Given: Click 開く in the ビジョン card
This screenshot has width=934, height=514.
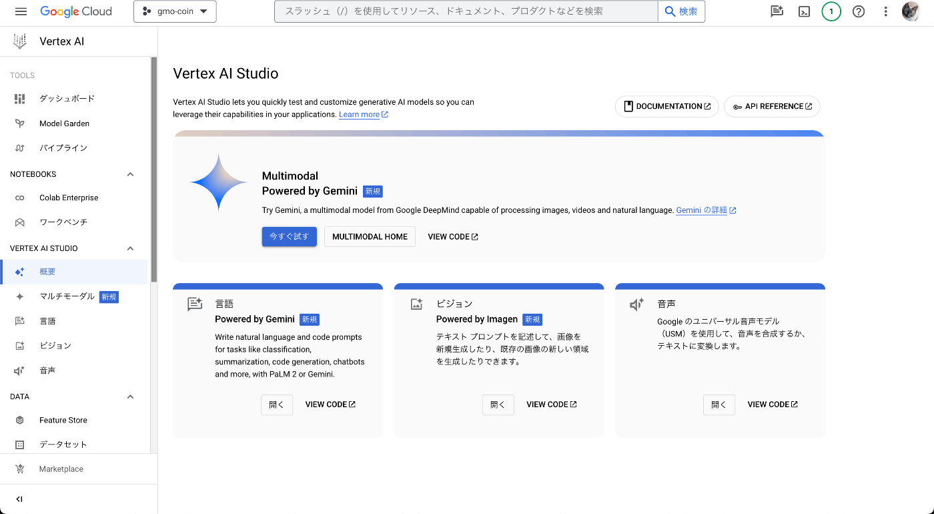Looking at the screenshot, I should (498, 405).
